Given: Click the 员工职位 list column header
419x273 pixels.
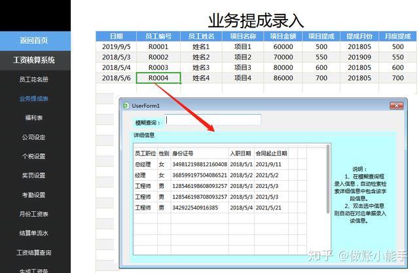Looking at the screenshot, I should 145,153.
